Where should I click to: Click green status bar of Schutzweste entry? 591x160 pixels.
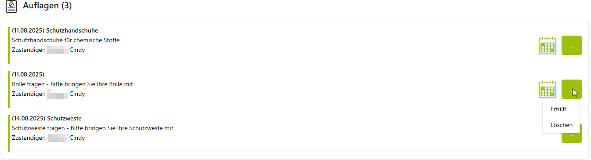9,133
